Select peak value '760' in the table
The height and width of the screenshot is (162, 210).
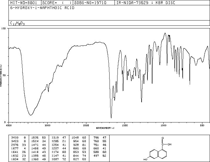pos(96,141)
